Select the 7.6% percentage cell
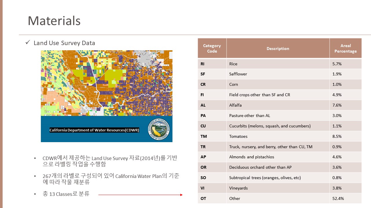Image resolution: width=371 pixels, height=208 pixels. pos(345,105)
